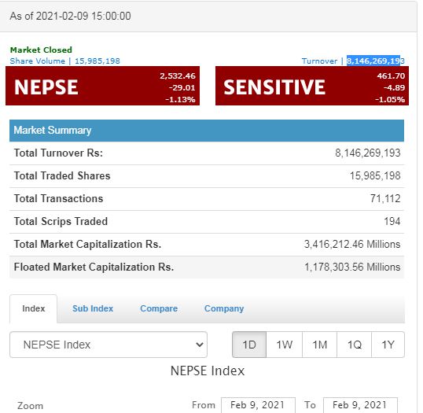Open the Compare tab
Viewport: 423px width, 413px height.
(159, 308)
